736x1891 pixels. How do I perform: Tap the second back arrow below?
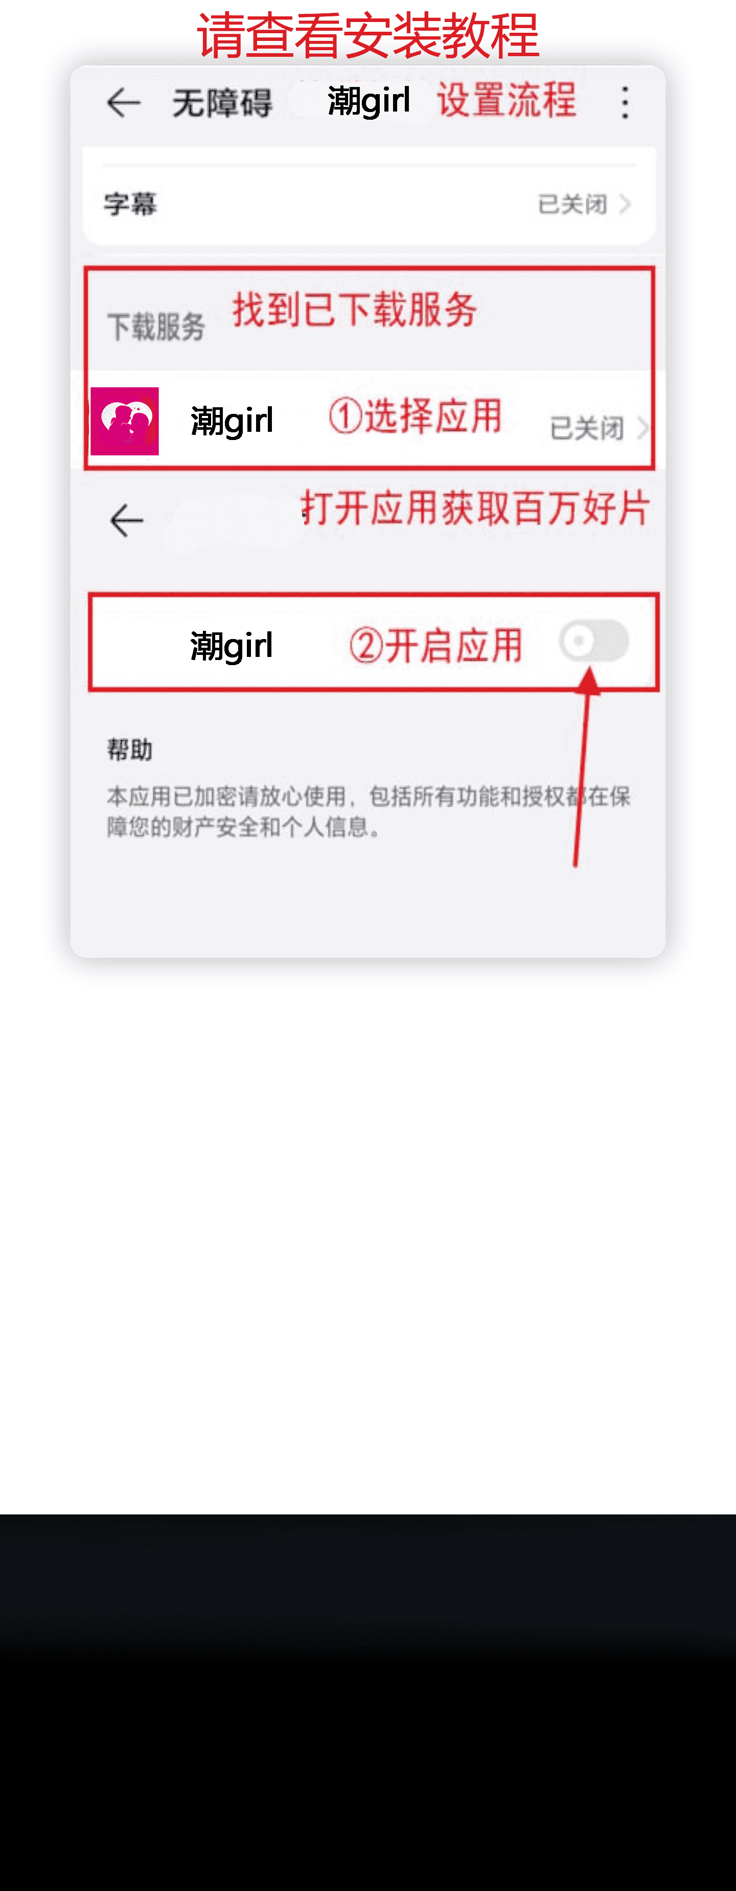pyautogui.click(x=126, y=521)
